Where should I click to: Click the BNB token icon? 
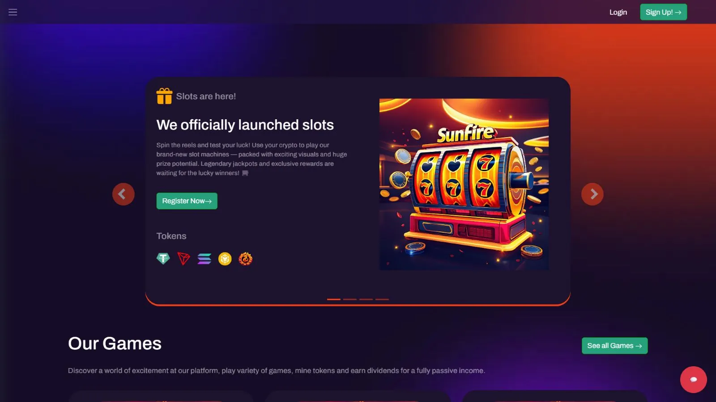tap(225, 259)
